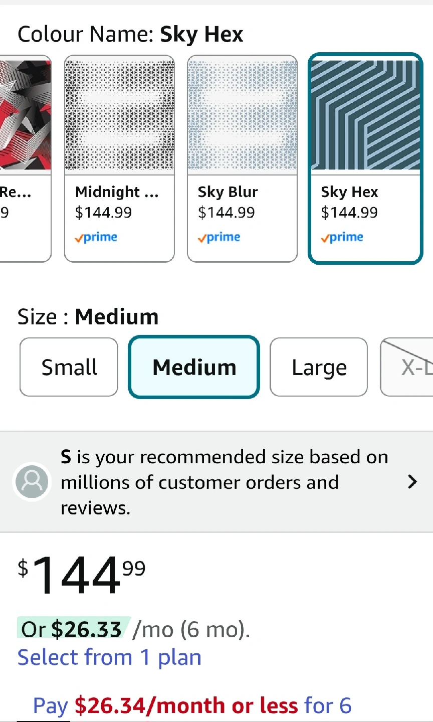The image size is (433, 722).
Task: Choose the Sky Blur pattern swatch
Action: tap(242, 115)
